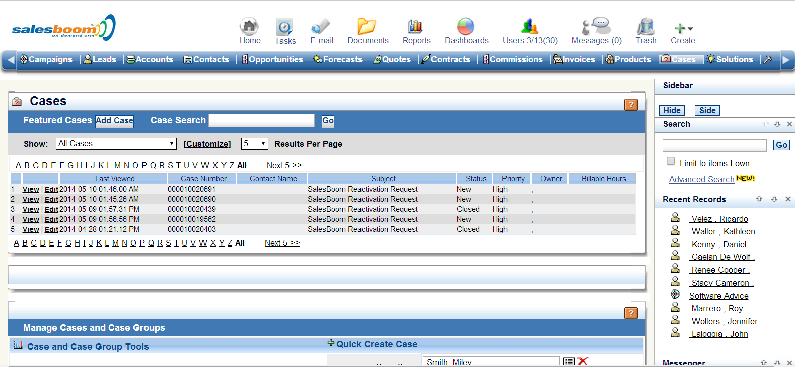Switch to the Opportunities tab
795x367 pixels.
272,59
